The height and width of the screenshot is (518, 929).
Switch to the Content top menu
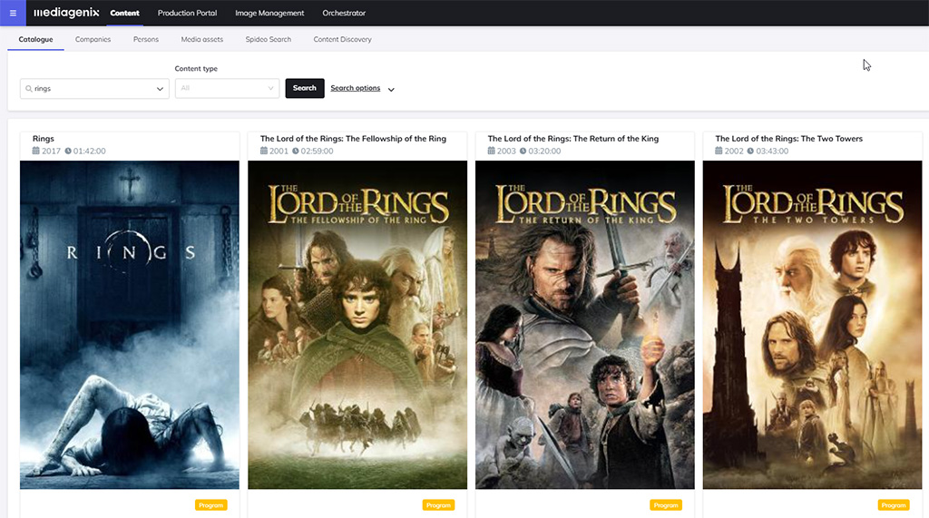click(x=124, y=13)
